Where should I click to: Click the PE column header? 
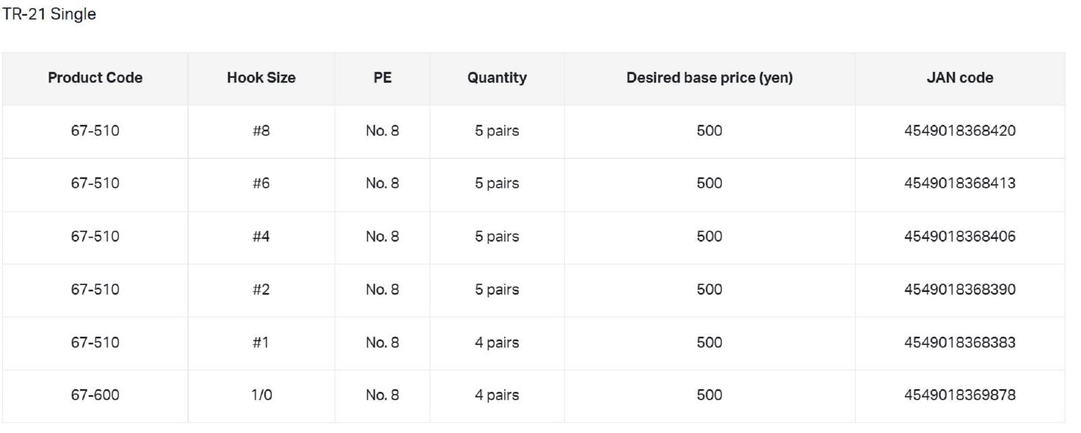click(382, 78)
